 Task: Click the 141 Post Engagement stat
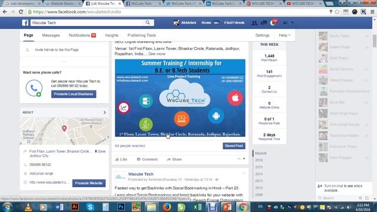tap(269, 74)
